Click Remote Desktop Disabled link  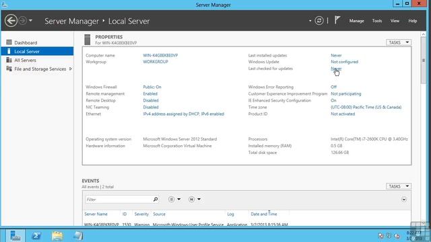(151, 100)
